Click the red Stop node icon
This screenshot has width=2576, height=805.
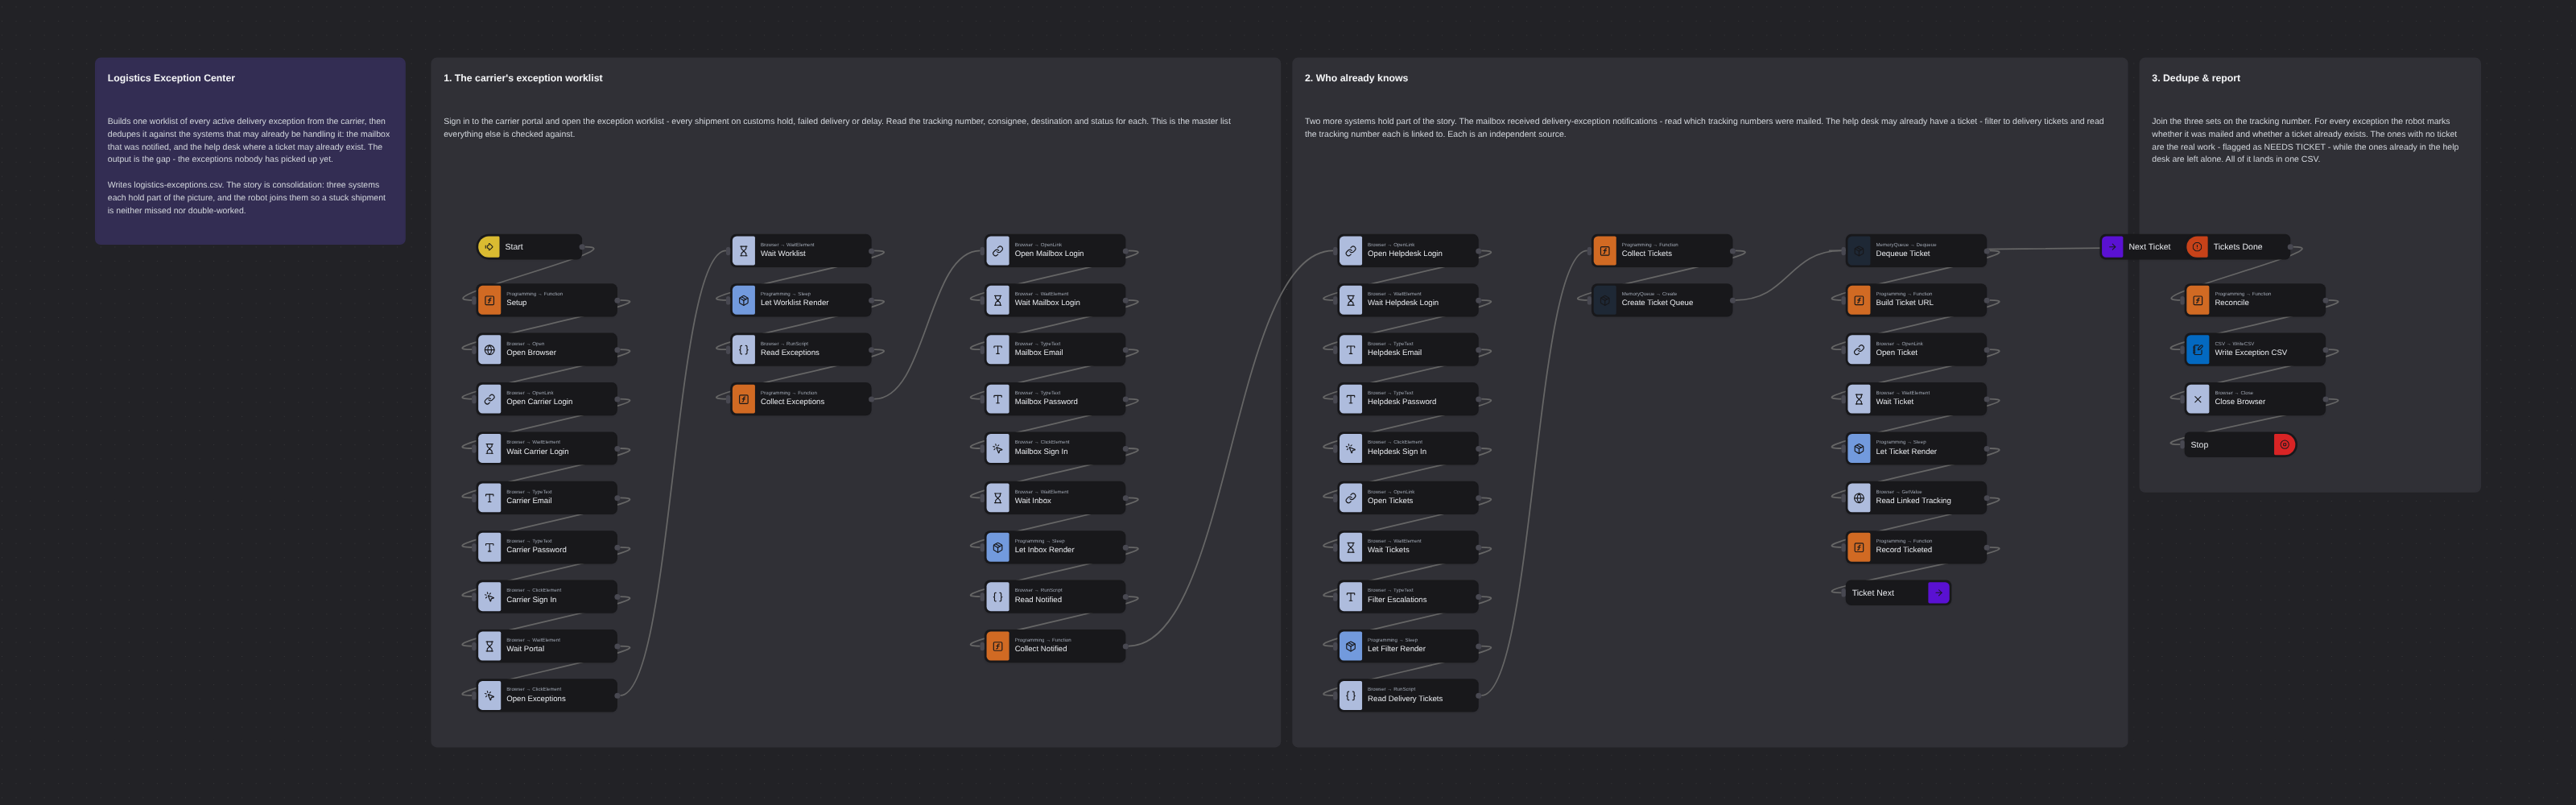pyautogui.click(x=2284, y=445)
